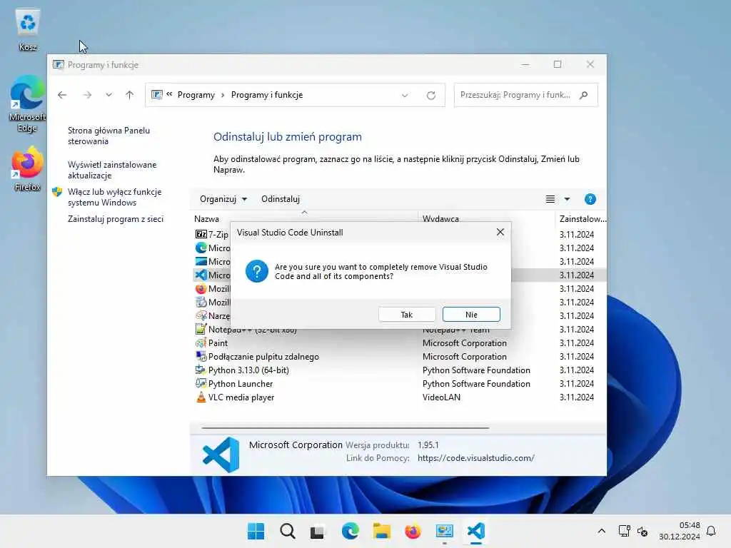Viewport: 731px width, 548px height.
Task: Open Strona główna Panelu sterowania link
Action: [x=109, y=136]
